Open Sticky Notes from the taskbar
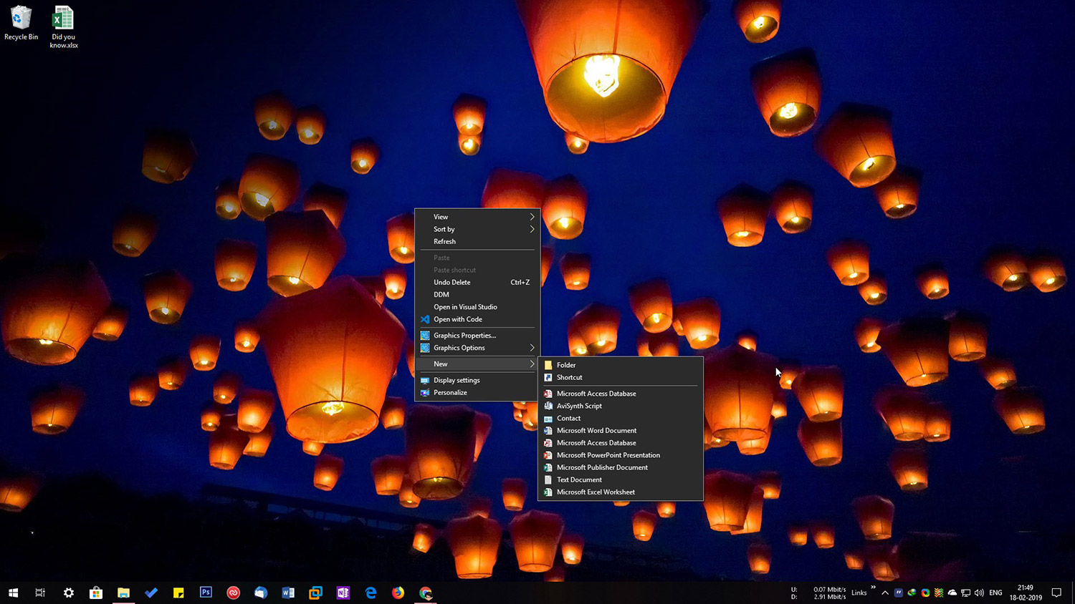Viewport: 1075px width, 604px height. (178, 593)
